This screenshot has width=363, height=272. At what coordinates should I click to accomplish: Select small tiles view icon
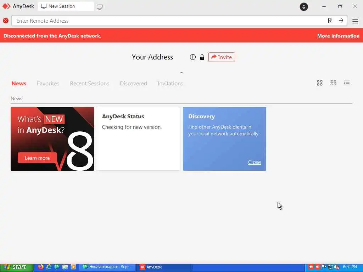(333, 83)
